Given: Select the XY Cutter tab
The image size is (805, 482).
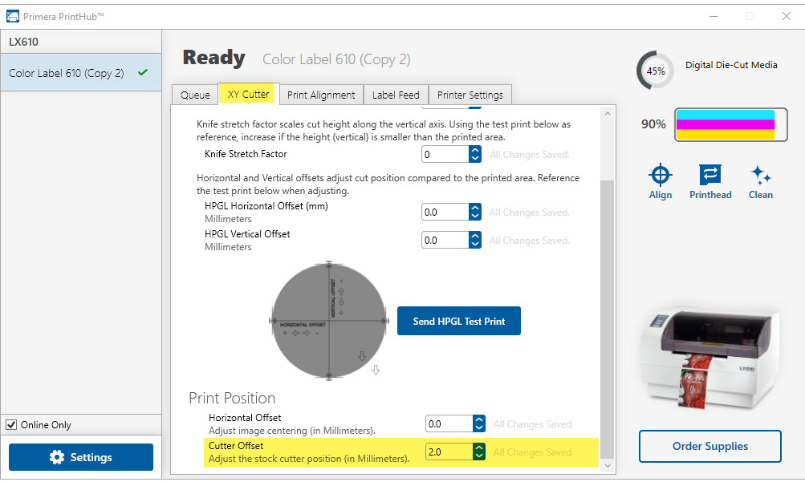Looking at the screenshot, I should coord(249,94).
